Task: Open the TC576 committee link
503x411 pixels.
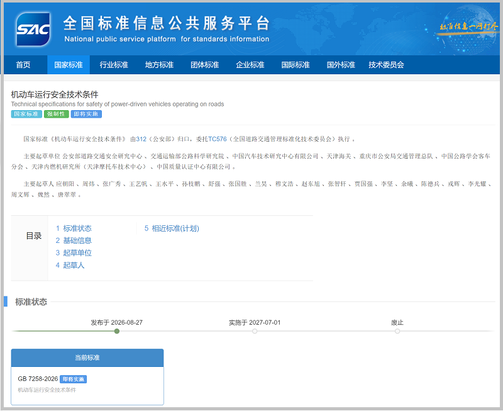Action: click(x=217, y=139)
